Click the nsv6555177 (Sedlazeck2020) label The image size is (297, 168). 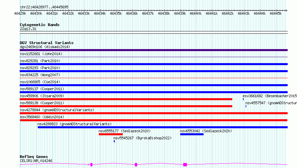[x=124, y=131]
